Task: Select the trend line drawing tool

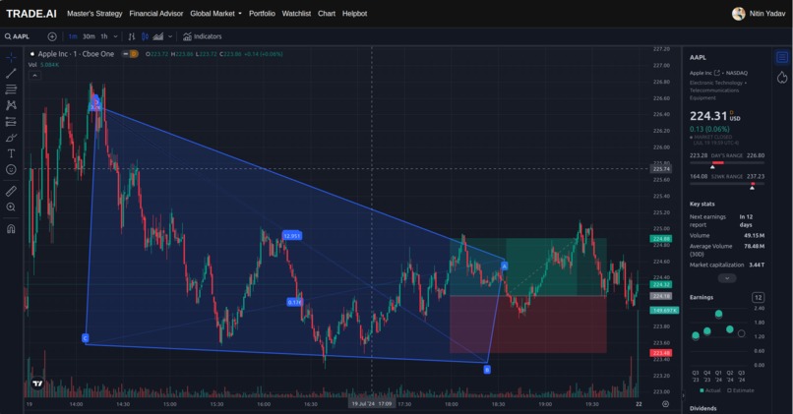Action: 11,74
